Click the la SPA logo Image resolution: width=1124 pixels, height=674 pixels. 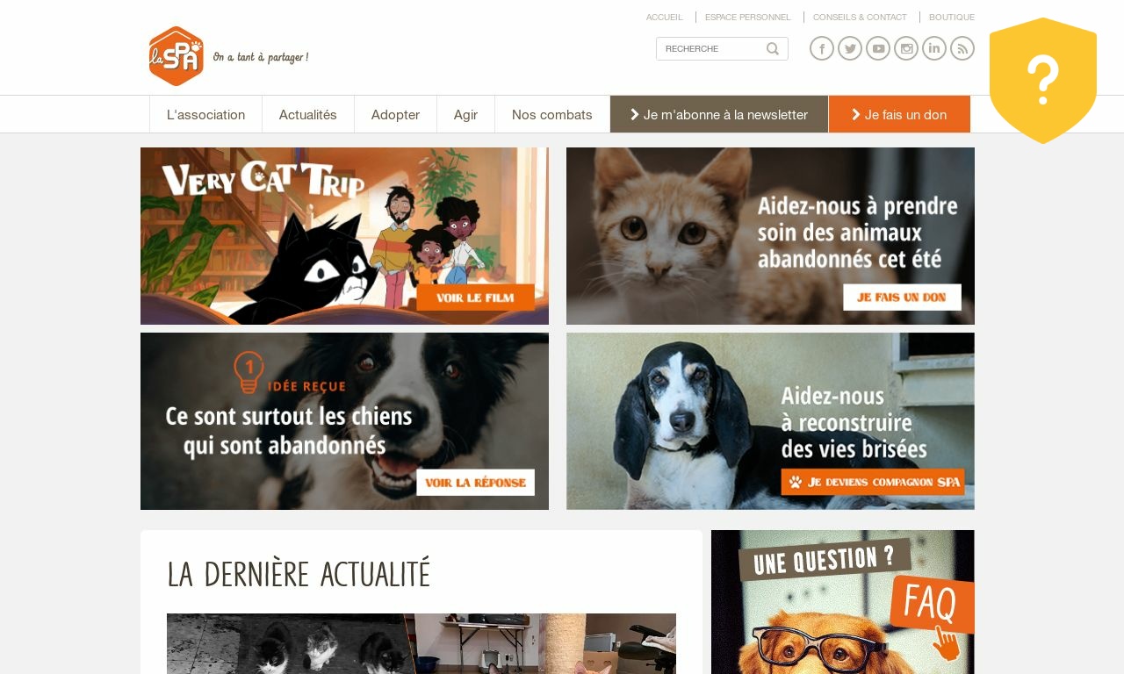pyautogui.click(x=177, y=56)
